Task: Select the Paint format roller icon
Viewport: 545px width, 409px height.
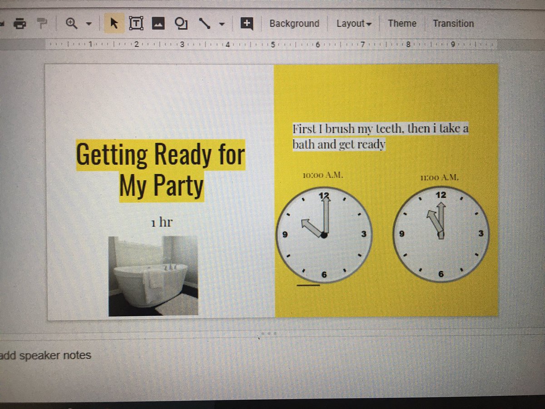Action: pos(42,23)
